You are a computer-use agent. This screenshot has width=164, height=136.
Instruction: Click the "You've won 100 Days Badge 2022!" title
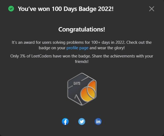66,9
